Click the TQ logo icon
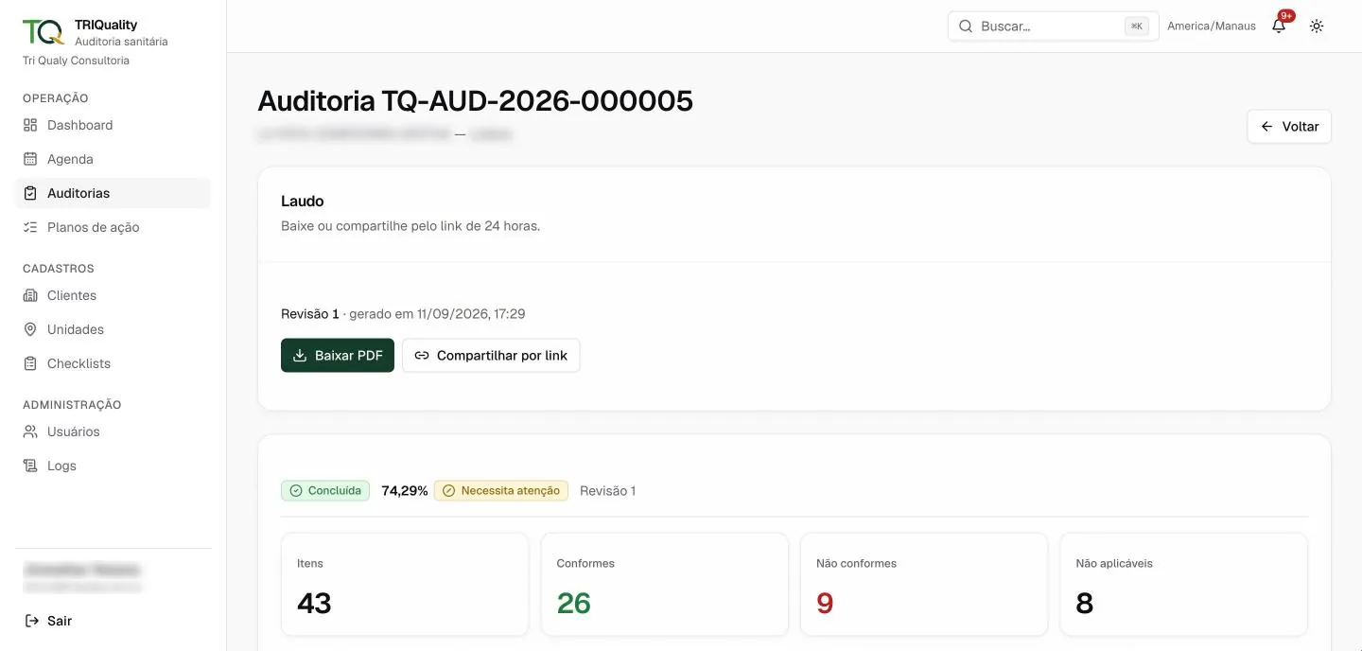The width and height of the screenshot is (1362, 651). point(44,31)
